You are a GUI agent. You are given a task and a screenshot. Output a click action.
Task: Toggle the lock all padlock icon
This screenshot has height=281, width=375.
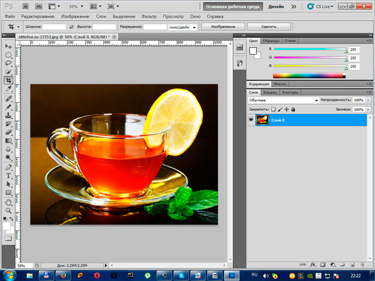[294, 109]
